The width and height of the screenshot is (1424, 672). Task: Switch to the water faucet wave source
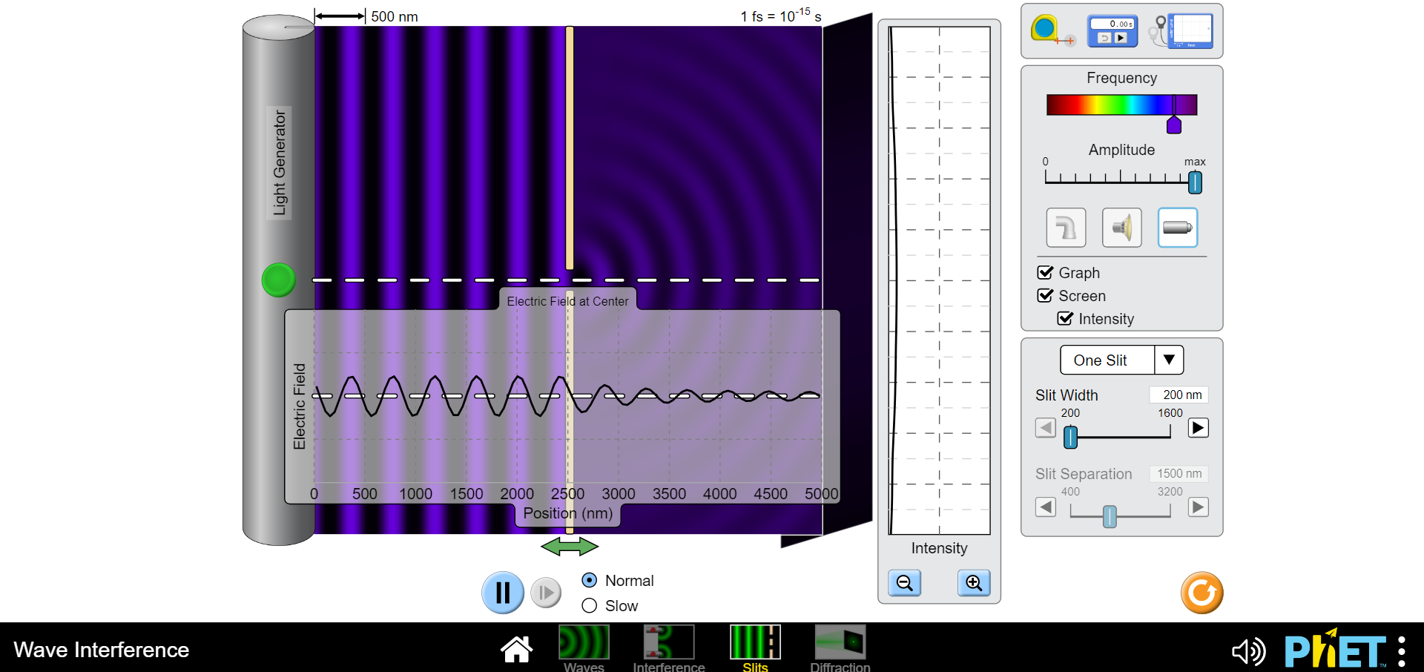pyautogui.click(x=1065, y=228)
